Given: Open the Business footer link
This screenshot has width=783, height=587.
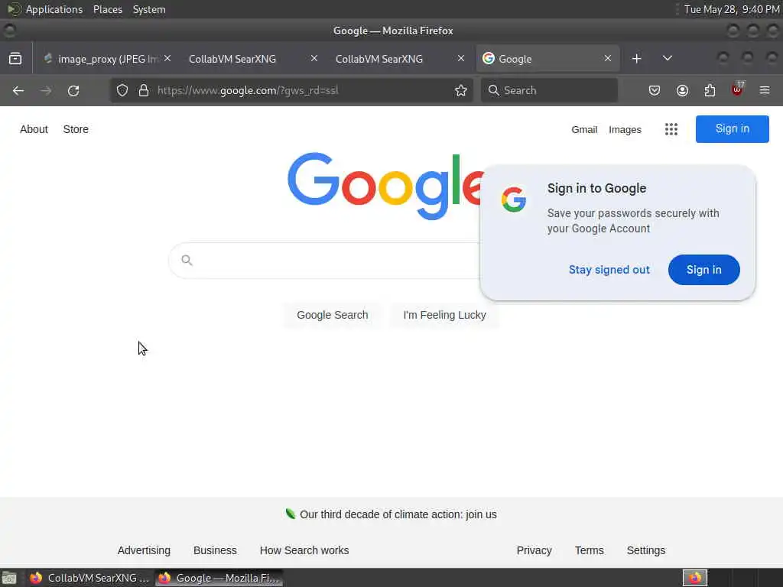Looking at the screenshot, I should tap(215, 550).
